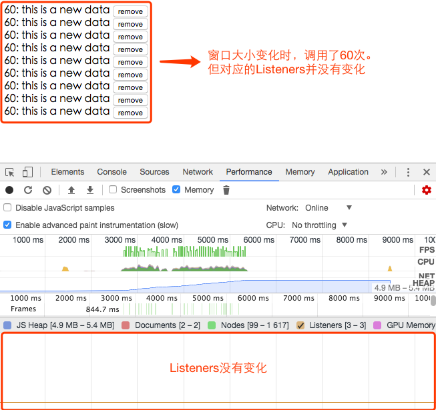Click the 844.7 ms frame label
This screenshot has height=410, width=436.
click(x=102, y=309)
